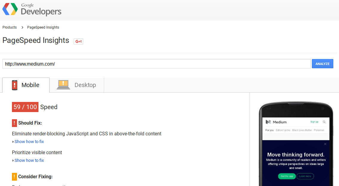Viewport: 339px width, 186px height.
Task: Click the 59 / 100 speed score badge
Action: coord(25,107)
